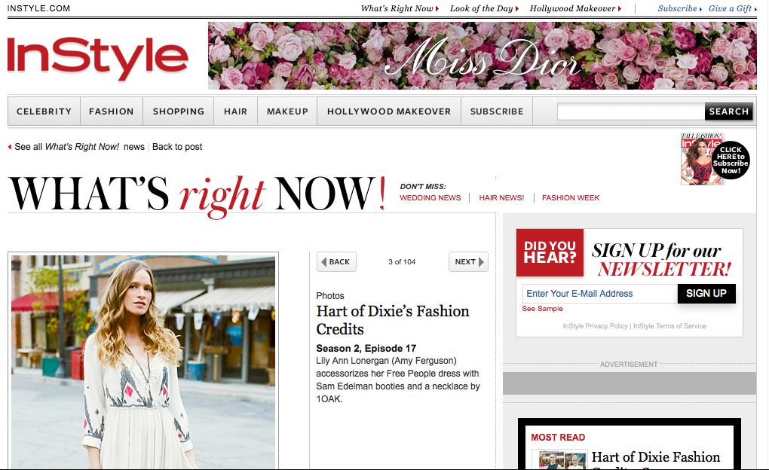The image size is (769, 470).
Task: Open InStyle Terms of Service link
Action: 670,326
